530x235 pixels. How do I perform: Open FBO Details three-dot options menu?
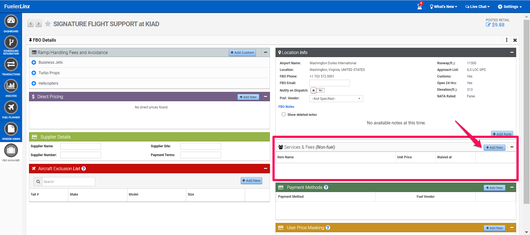[507, 40]
